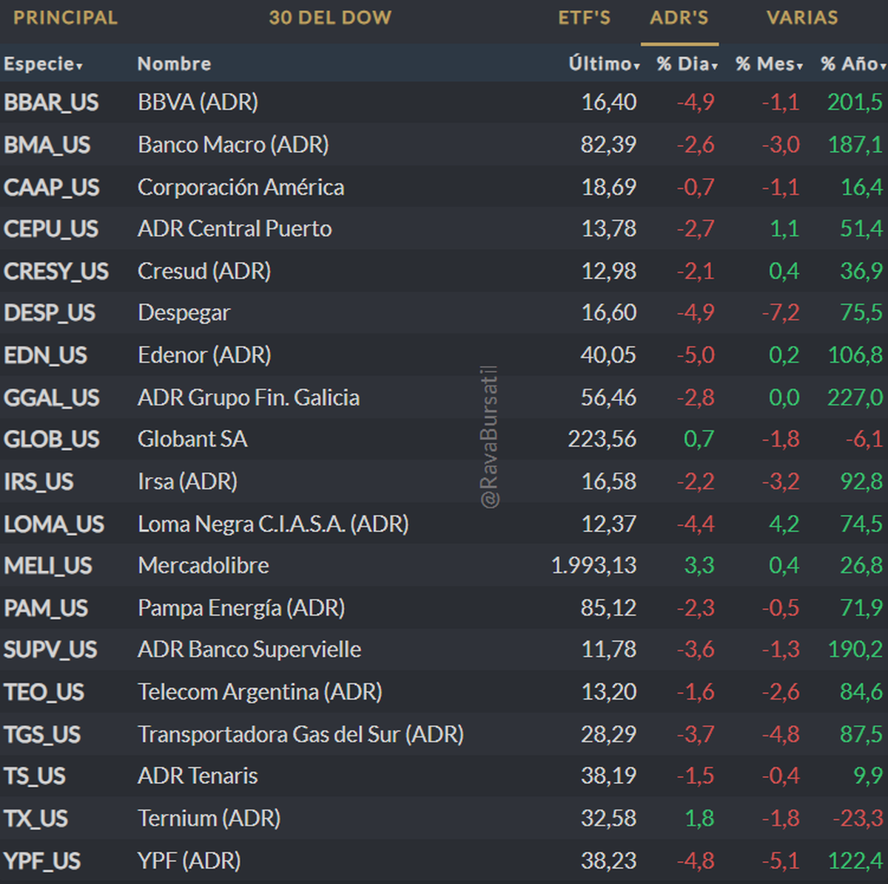Click Transportadora Gas del Sur name
The width and height of the screenshot is (888, 884).
point(300,735)
